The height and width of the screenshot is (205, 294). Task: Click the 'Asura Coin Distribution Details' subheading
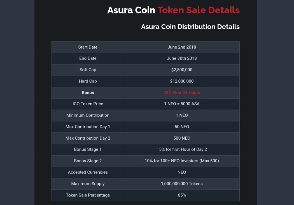(x=190, y=27)
